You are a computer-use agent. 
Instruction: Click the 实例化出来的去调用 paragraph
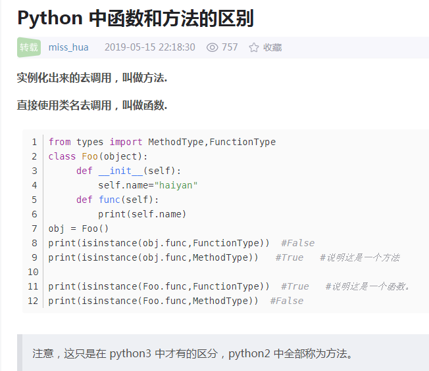(x=92, y=78)
